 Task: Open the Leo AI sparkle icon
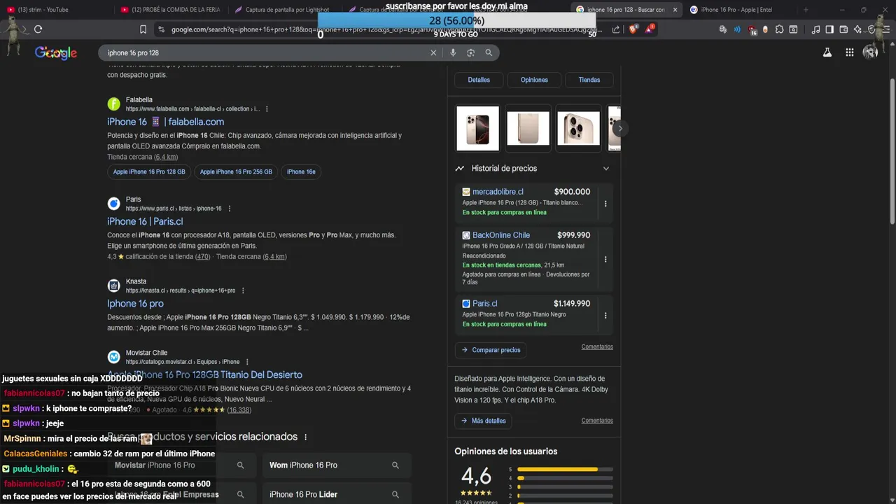(x=857, y=29)
